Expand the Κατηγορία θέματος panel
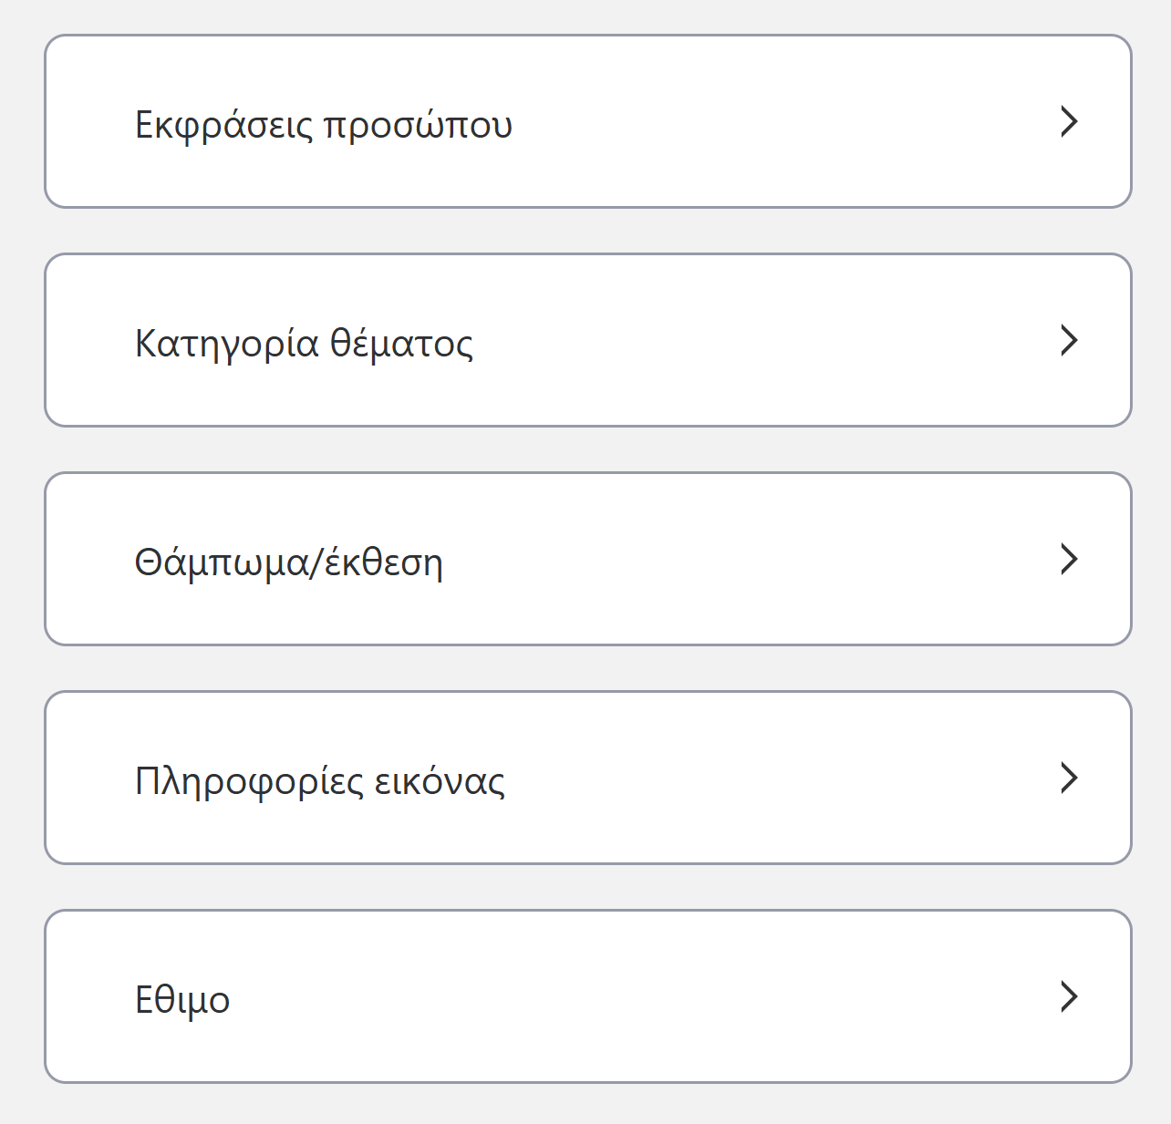The image size is (1171, 1124). click(587, 340)
